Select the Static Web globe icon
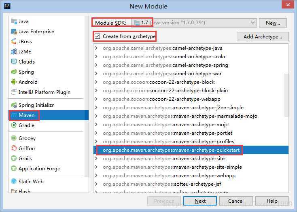The height and width of the screenshot is (212, 297). [14, 181]
